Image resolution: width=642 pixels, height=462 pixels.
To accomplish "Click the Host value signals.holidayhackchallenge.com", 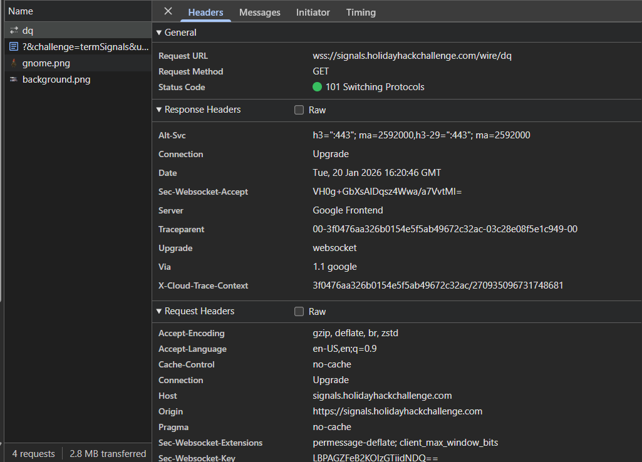I will (382, 396).
